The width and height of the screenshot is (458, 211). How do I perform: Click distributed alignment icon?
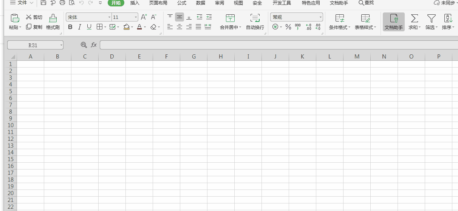(x=208, y=27)
